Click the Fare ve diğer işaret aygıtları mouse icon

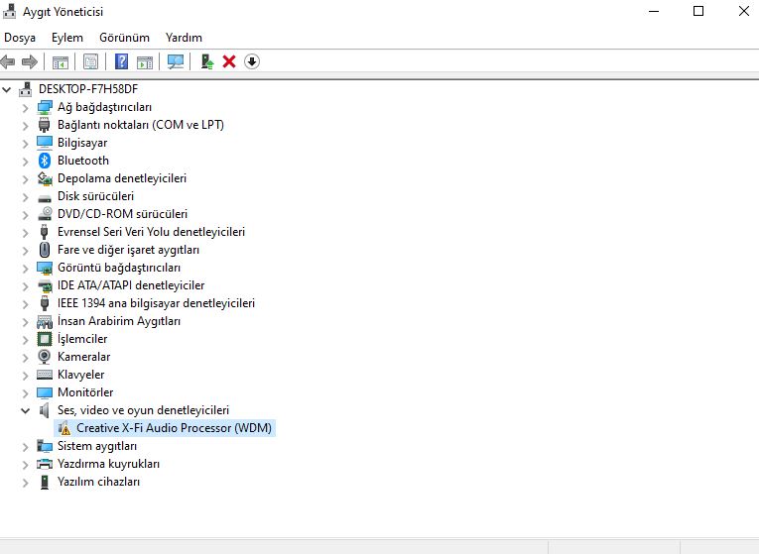pyautogui.click(x=45, y=250)
